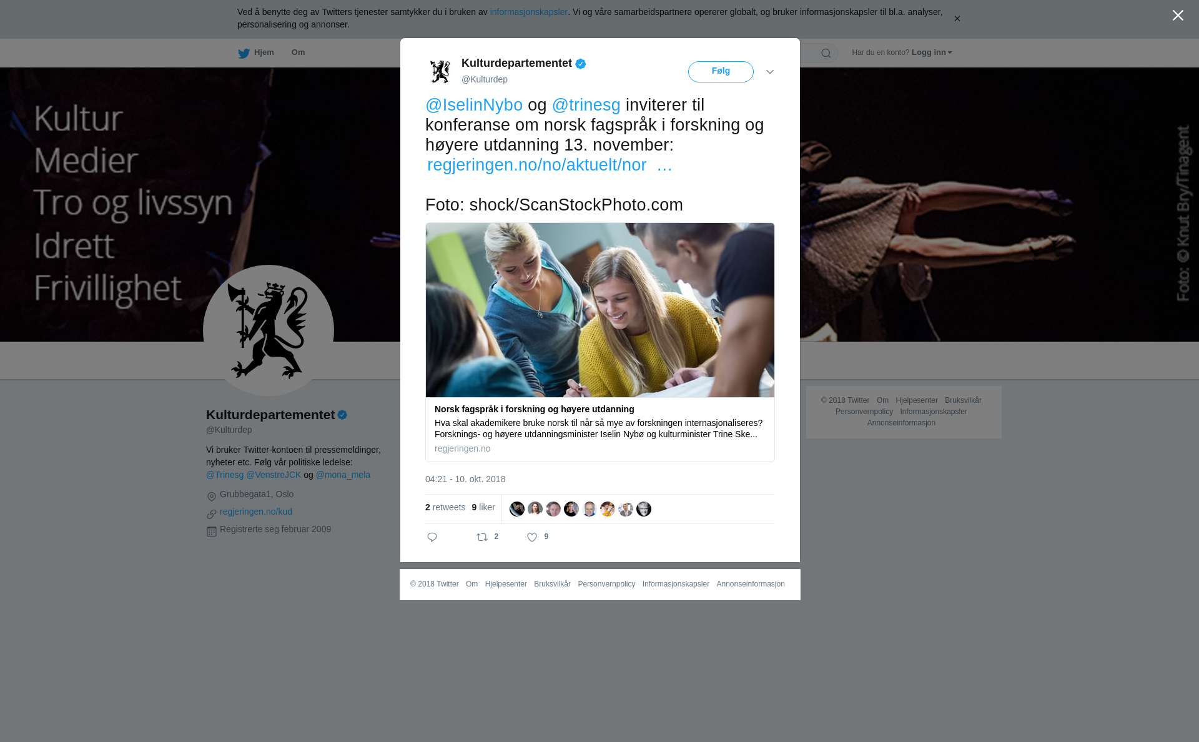Viewport: 1199px width, 742px height.
Task: Open the Om navigation item
Action: (298, 52)
